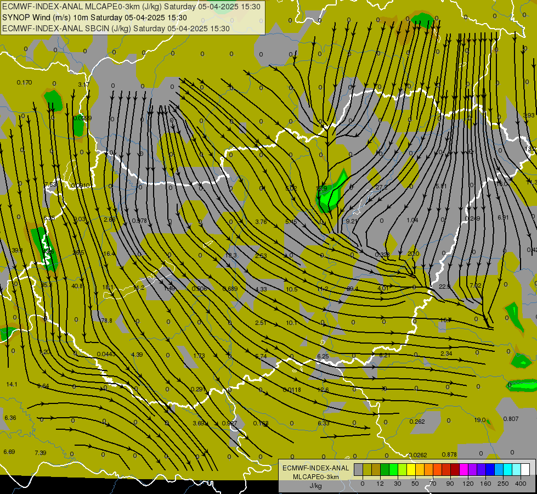
Task: Click the map value '0.170'
Action: pos(24,83)
